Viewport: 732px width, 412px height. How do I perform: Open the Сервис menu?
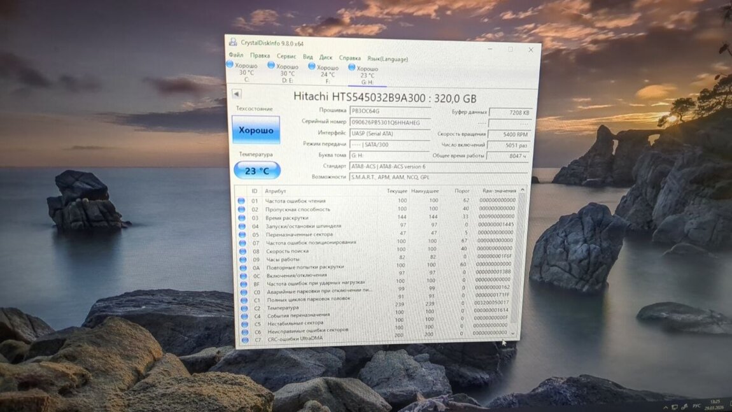click(x=286, y=56)
